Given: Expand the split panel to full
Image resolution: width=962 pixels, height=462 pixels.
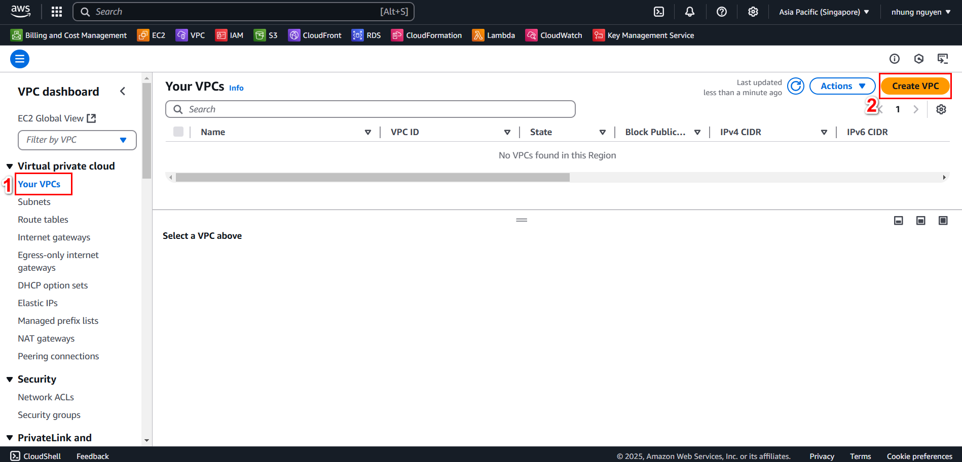Looking at the screenshot, I should 943,221.
